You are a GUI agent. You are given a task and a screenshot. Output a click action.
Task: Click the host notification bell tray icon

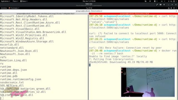(x=174, y=1)
